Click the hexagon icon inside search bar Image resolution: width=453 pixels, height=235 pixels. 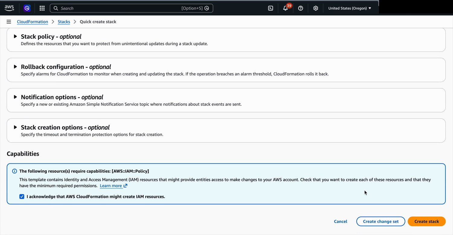(207, 8)
